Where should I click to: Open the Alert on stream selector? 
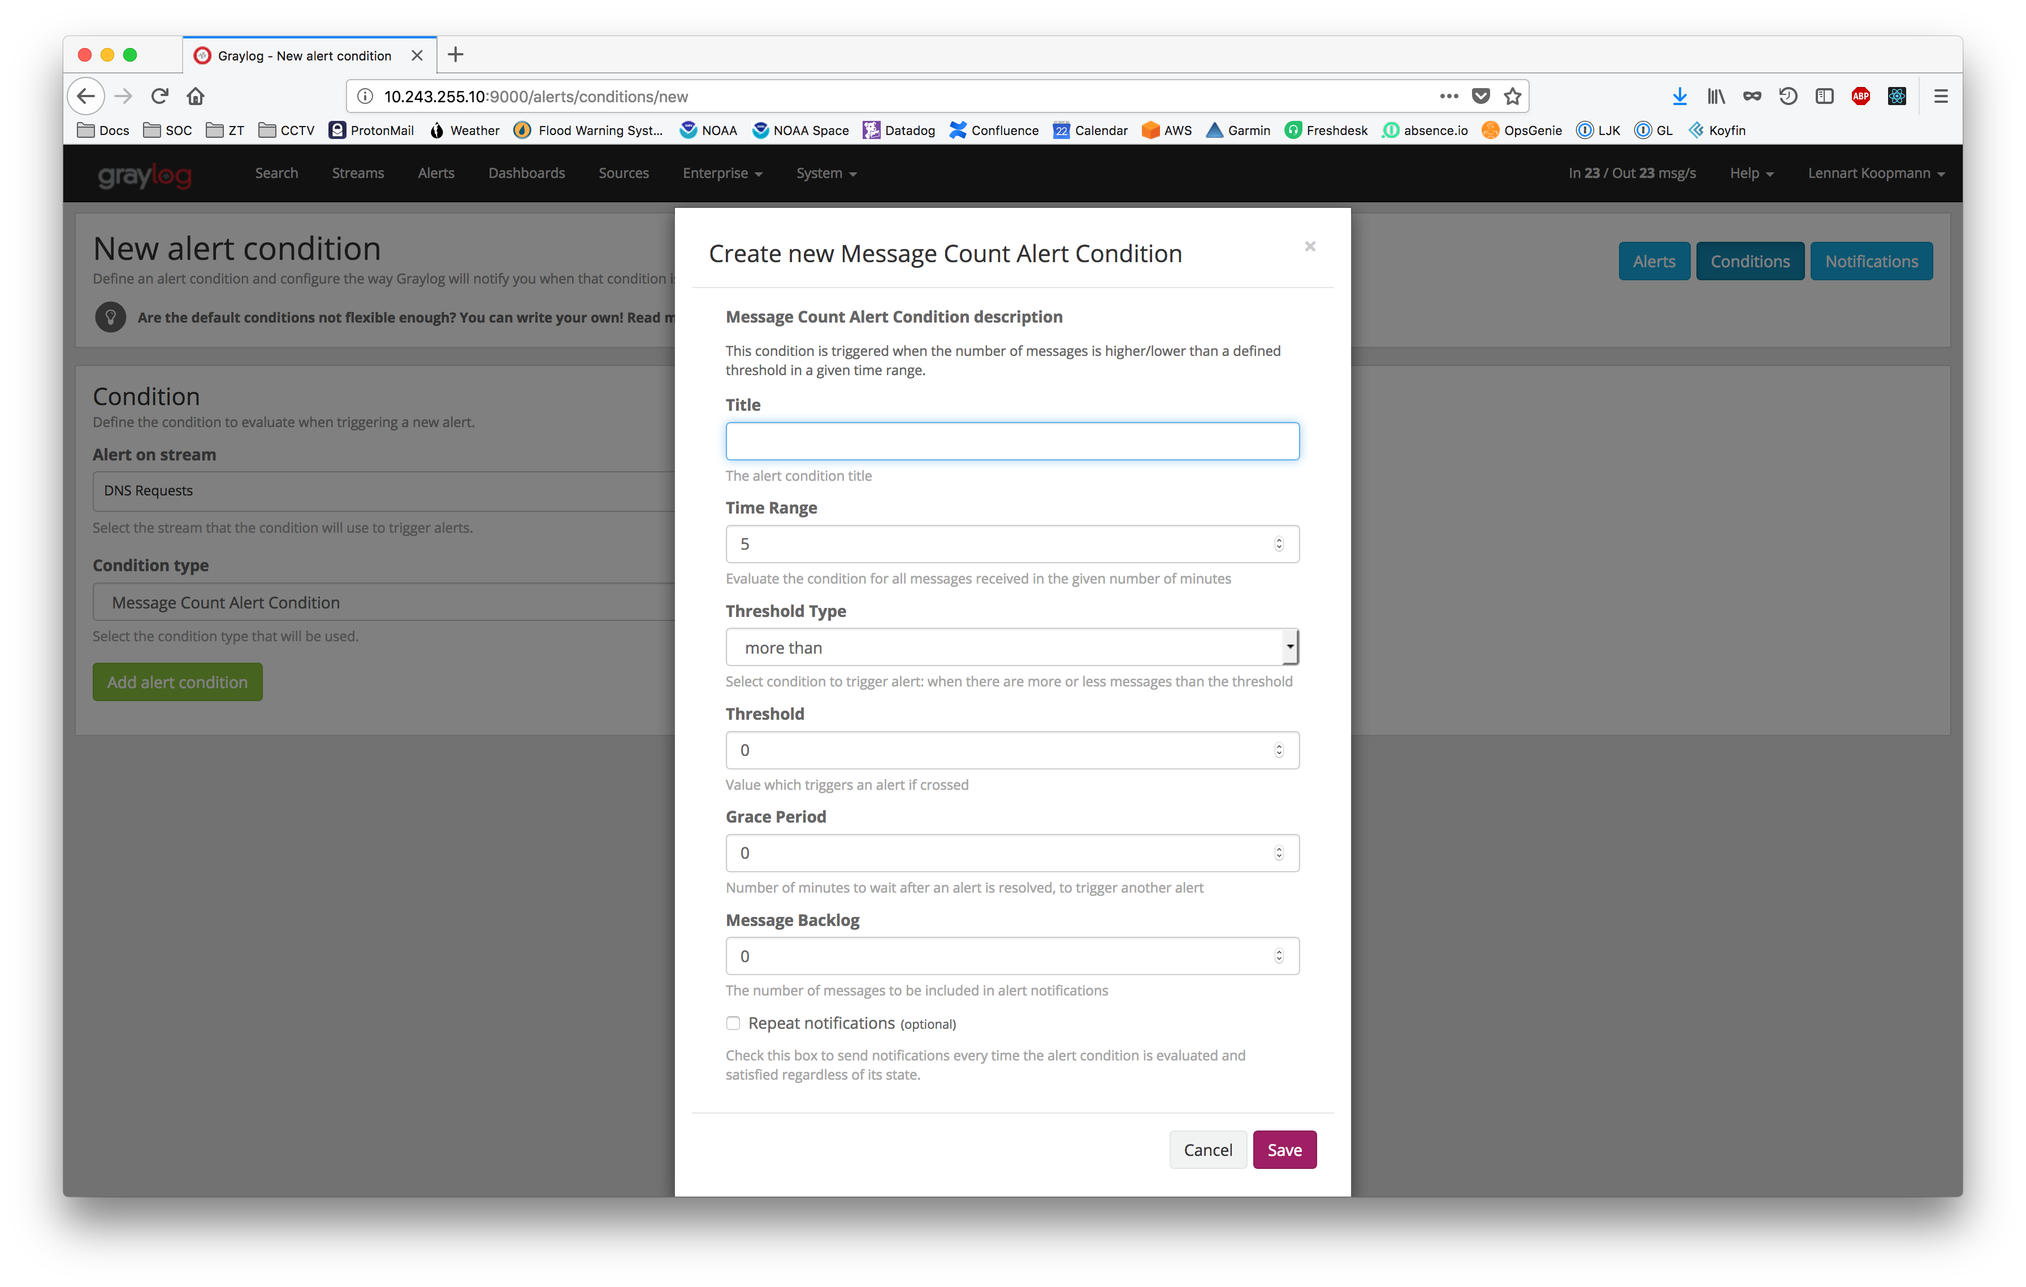point(384,491)
